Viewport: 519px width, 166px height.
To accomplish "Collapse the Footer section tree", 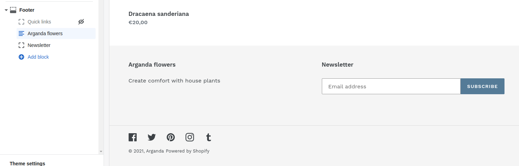I will (x=6, y=10).
